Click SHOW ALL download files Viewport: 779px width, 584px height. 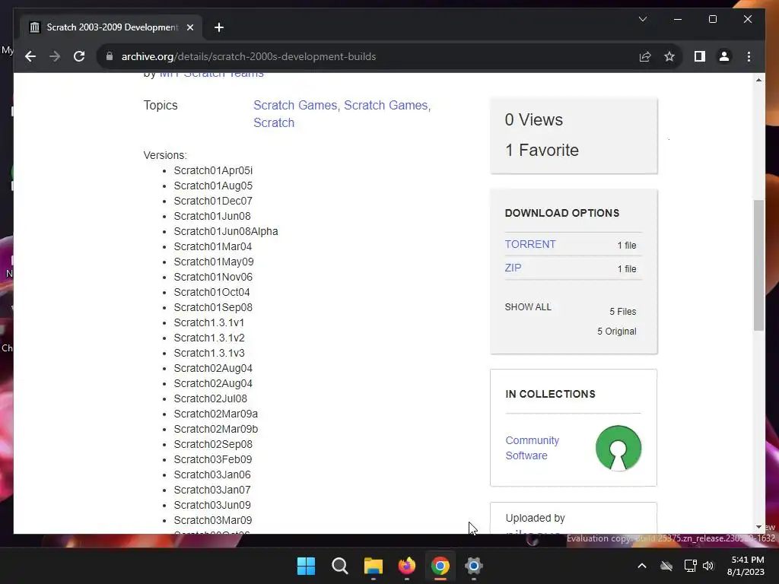point(528,307)
